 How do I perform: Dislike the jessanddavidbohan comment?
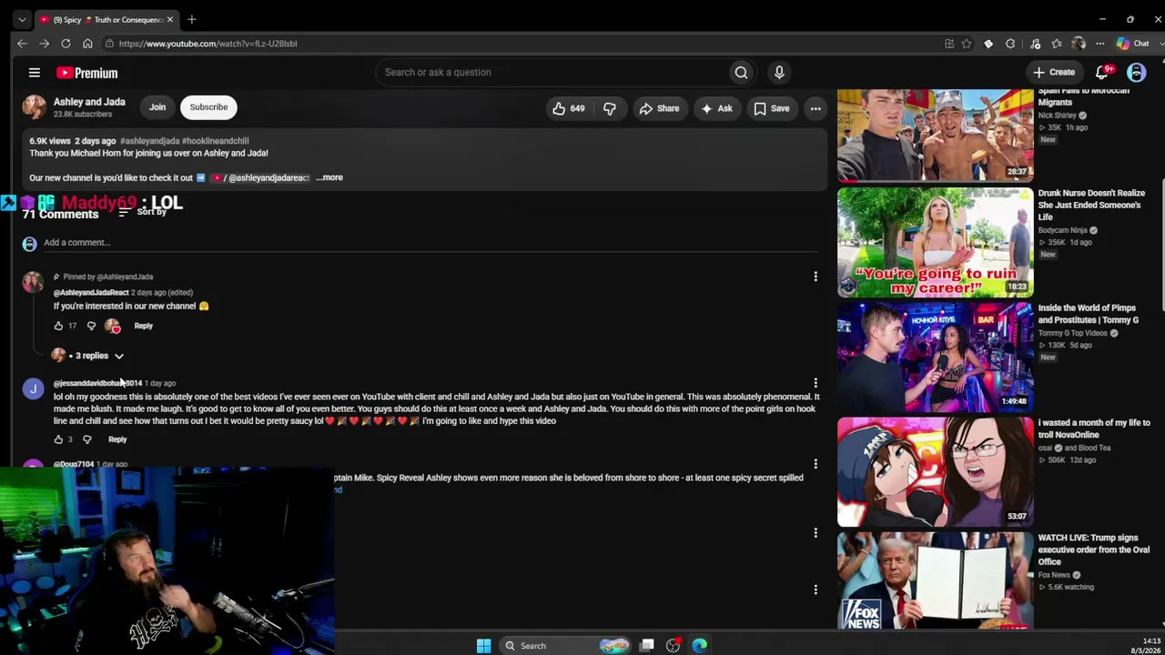[87, 439]
